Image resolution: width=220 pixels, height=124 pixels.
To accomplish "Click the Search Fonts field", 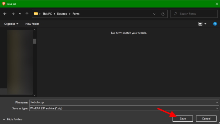I will [x=194, y=14].
